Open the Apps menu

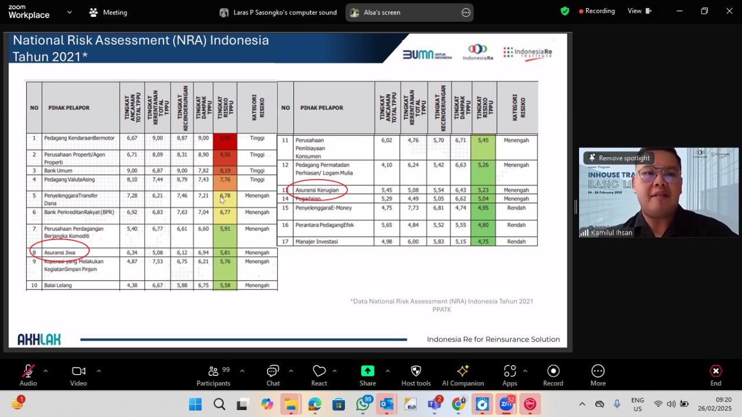(x=510, y=375)
